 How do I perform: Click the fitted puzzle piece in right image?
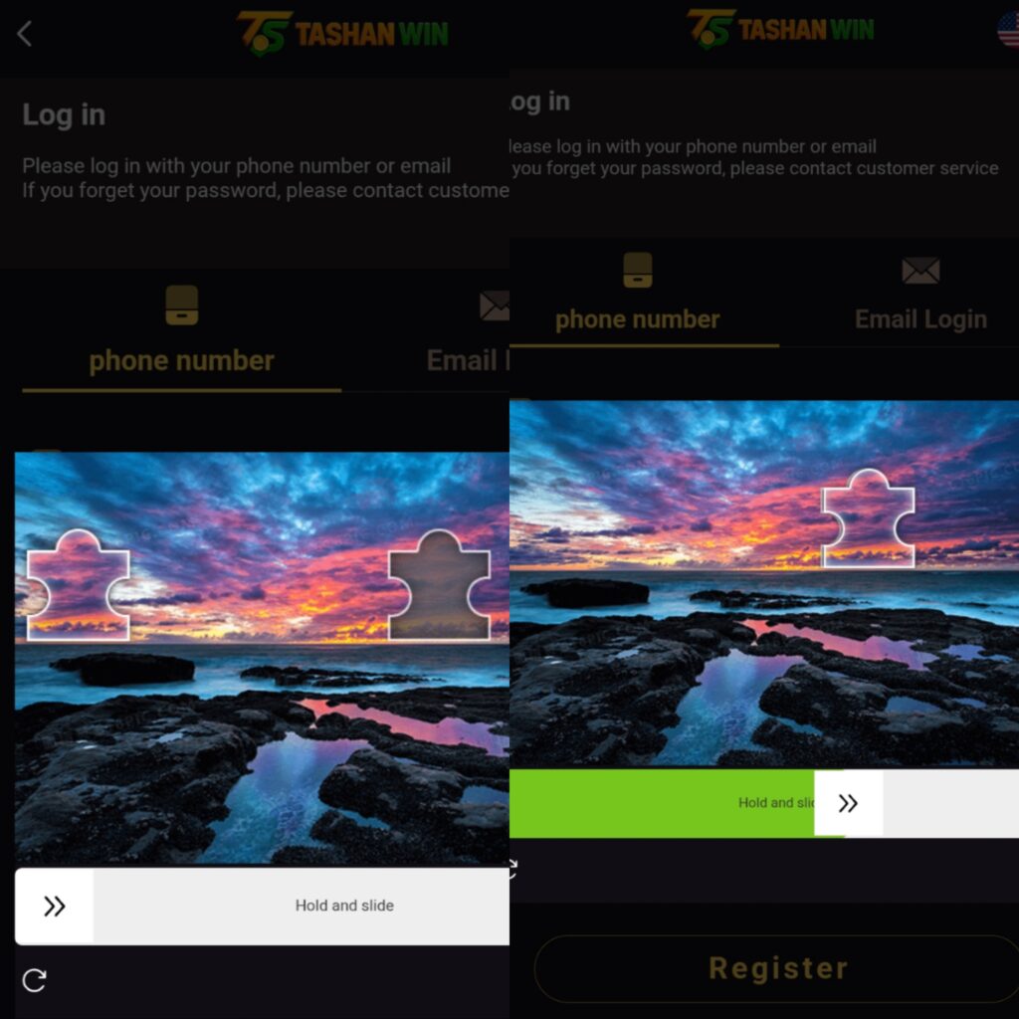point(868,517)
